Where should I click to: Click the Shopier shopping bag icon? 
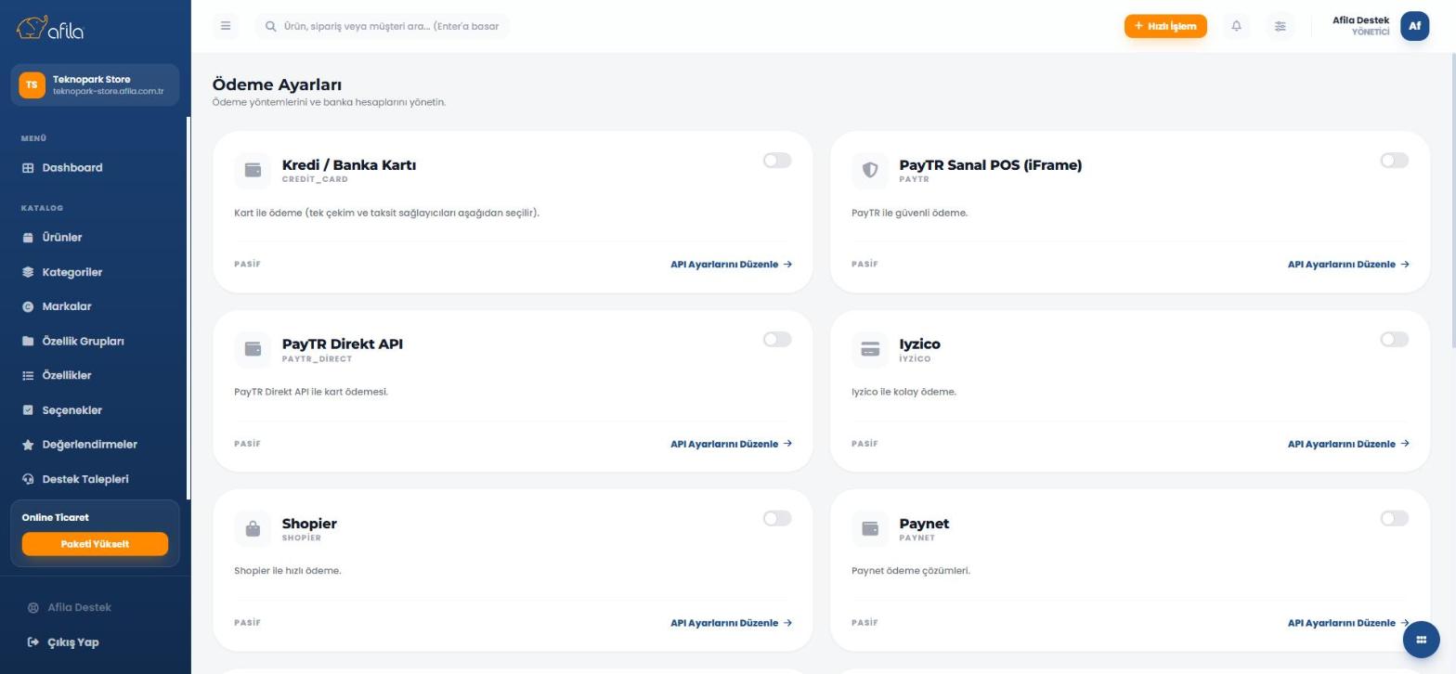[x=253, y=529]
